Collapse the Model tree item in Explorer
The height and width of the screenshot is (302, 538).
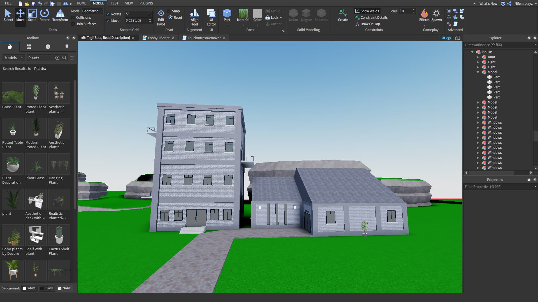478,72
